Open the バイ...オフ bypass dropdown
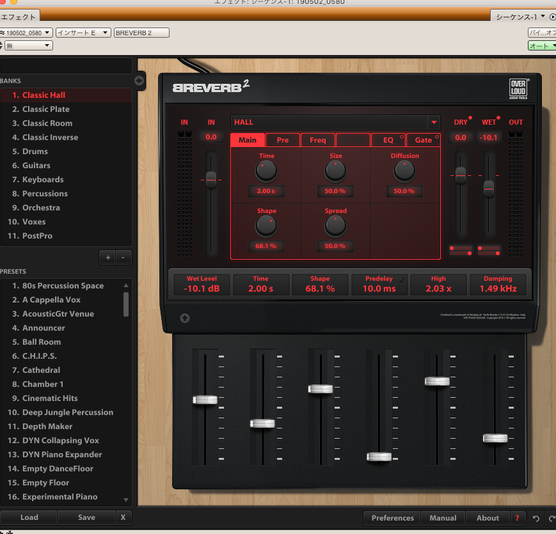This screenshot has width=556, height=534. (542, 33)
